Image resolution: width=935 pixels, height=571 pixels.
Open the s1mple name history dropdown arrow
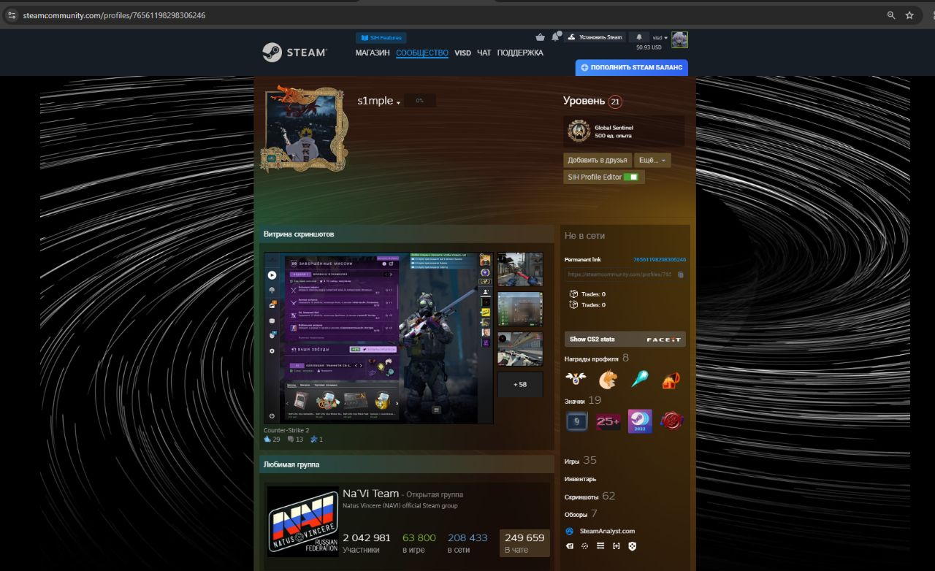point(399,103)
